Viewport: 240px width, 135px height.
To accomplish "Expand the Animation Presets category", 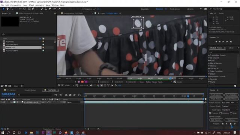I will (x=209, y=55).
